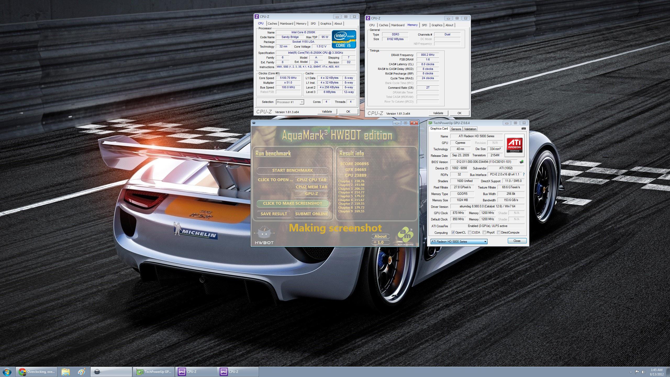Click CPU-Z Memory window title icon
670x377 pixels.
point(368,18)
